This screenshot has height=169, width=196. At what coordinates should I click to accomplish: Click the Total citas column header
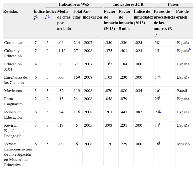tap(77, 14)
